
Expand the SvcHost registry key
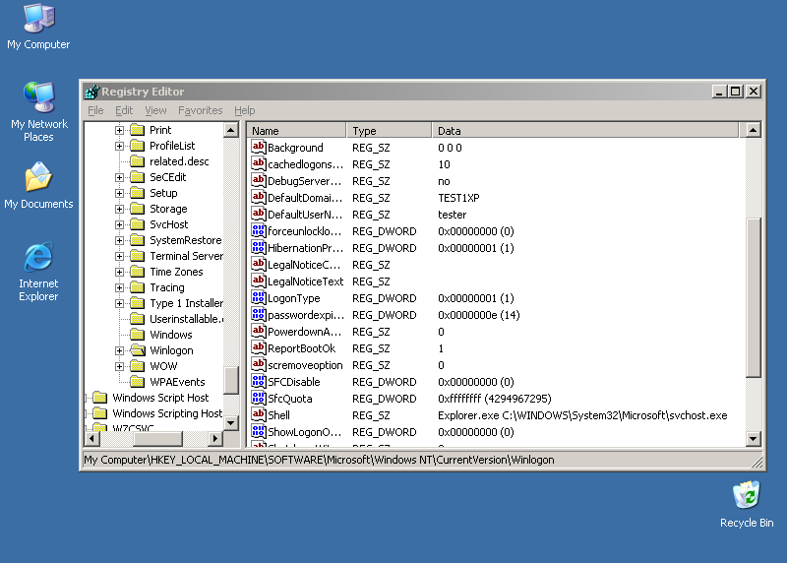coord(119,224)
